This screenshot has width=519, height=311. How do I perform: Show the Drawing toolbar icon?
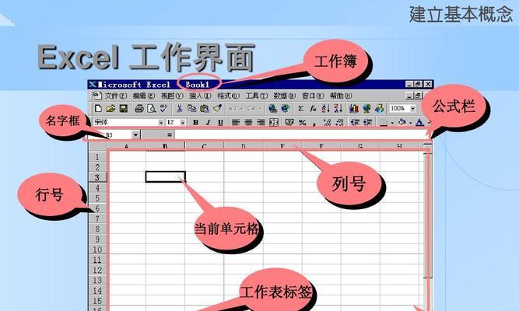[379, 108]
